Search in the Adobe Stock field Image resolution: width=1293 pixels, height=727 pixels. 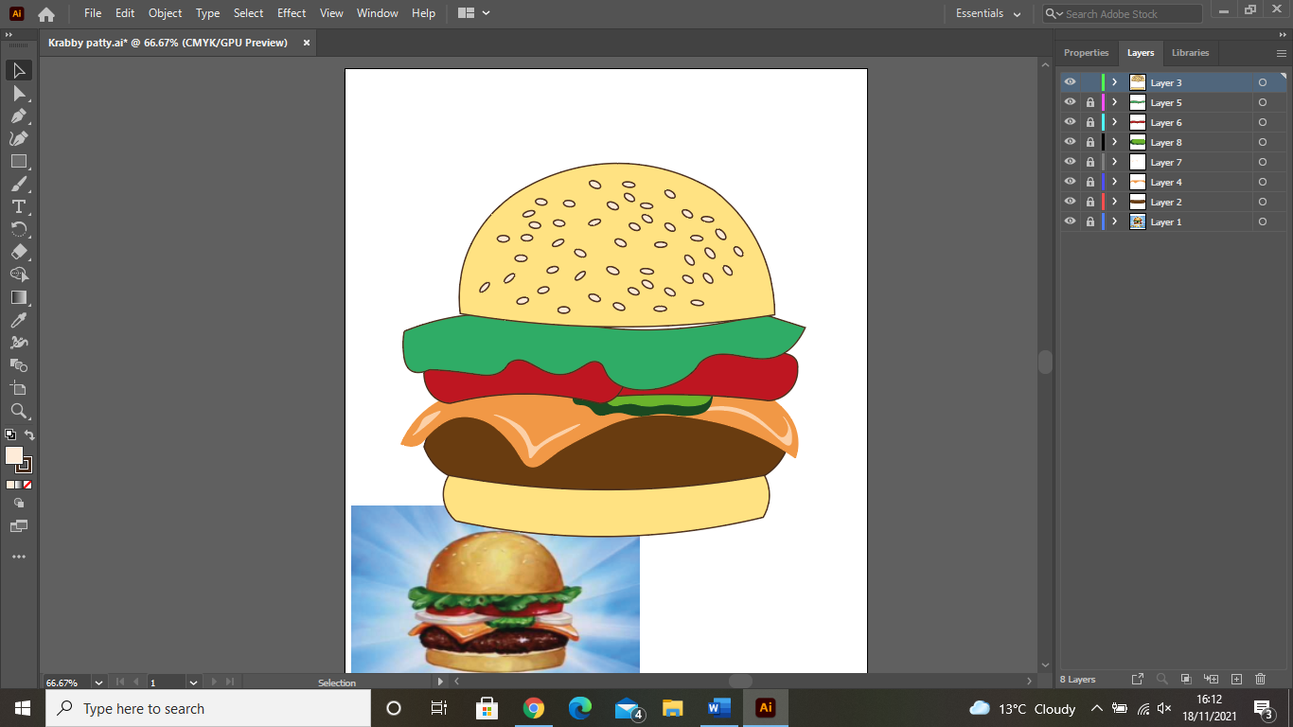1123,14
